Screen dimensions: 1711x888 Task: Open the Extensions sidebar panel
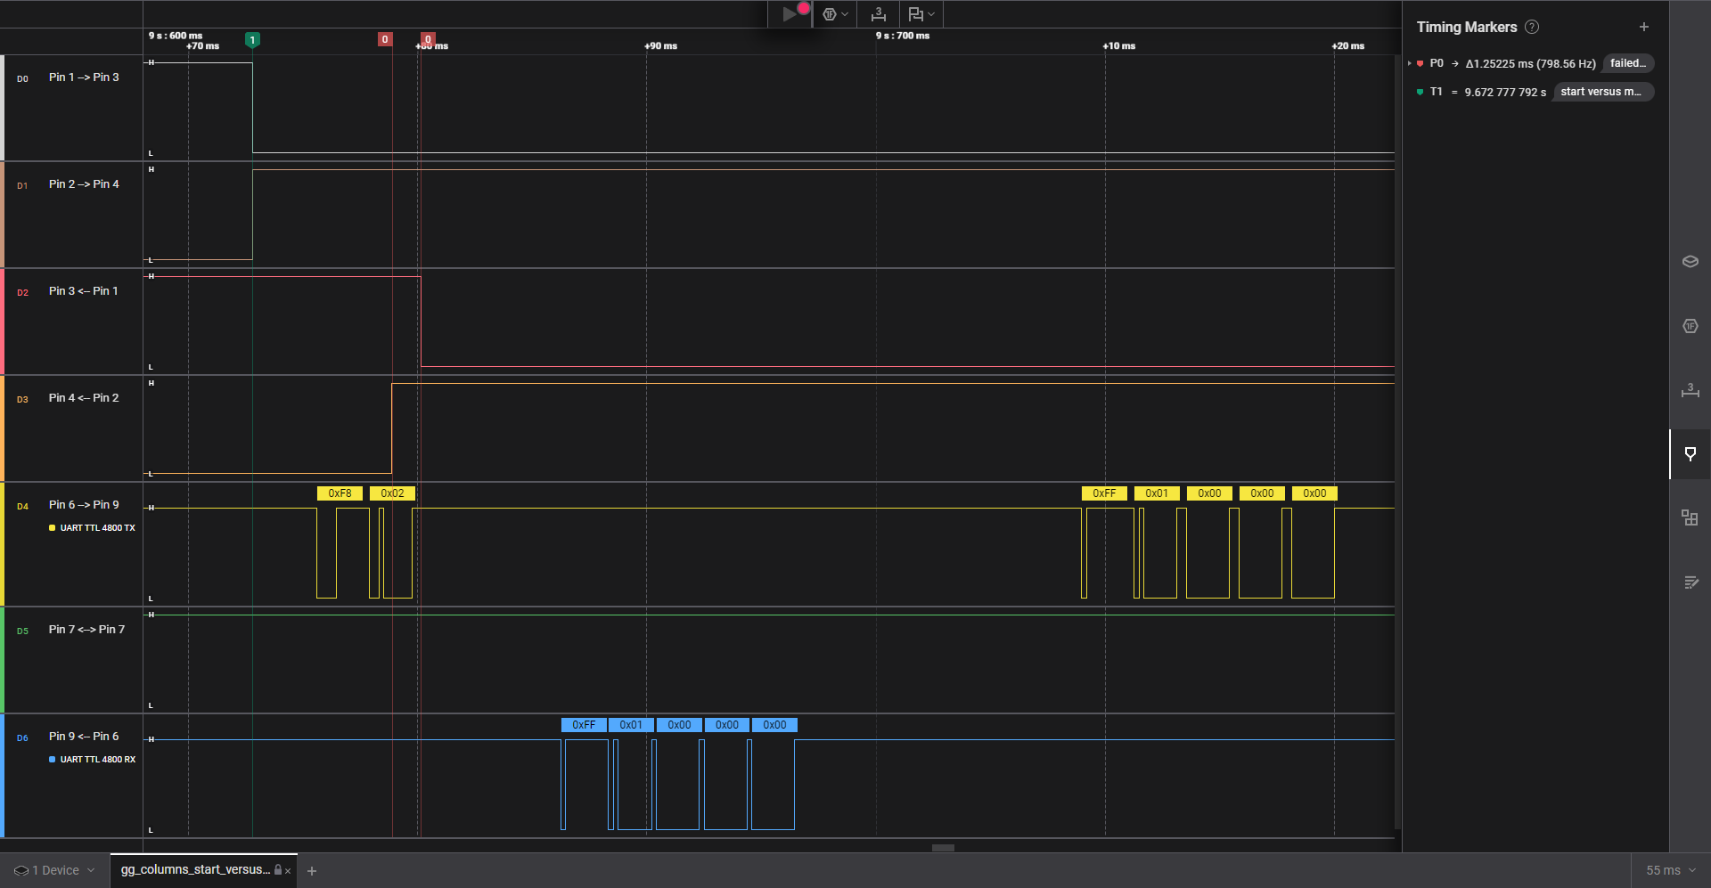click(x=1690, y=518)
